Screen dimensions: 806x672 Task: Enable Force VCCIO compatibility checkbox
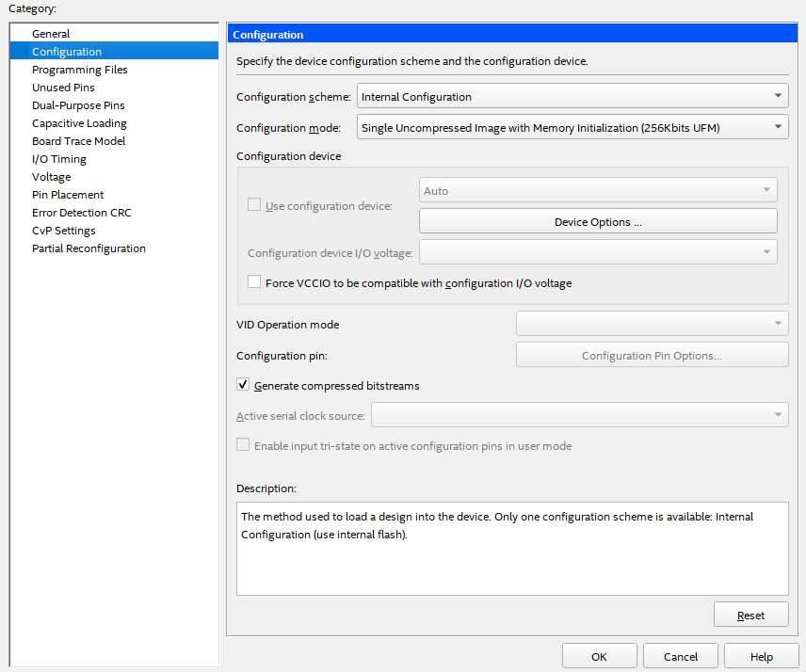(254, 282)
